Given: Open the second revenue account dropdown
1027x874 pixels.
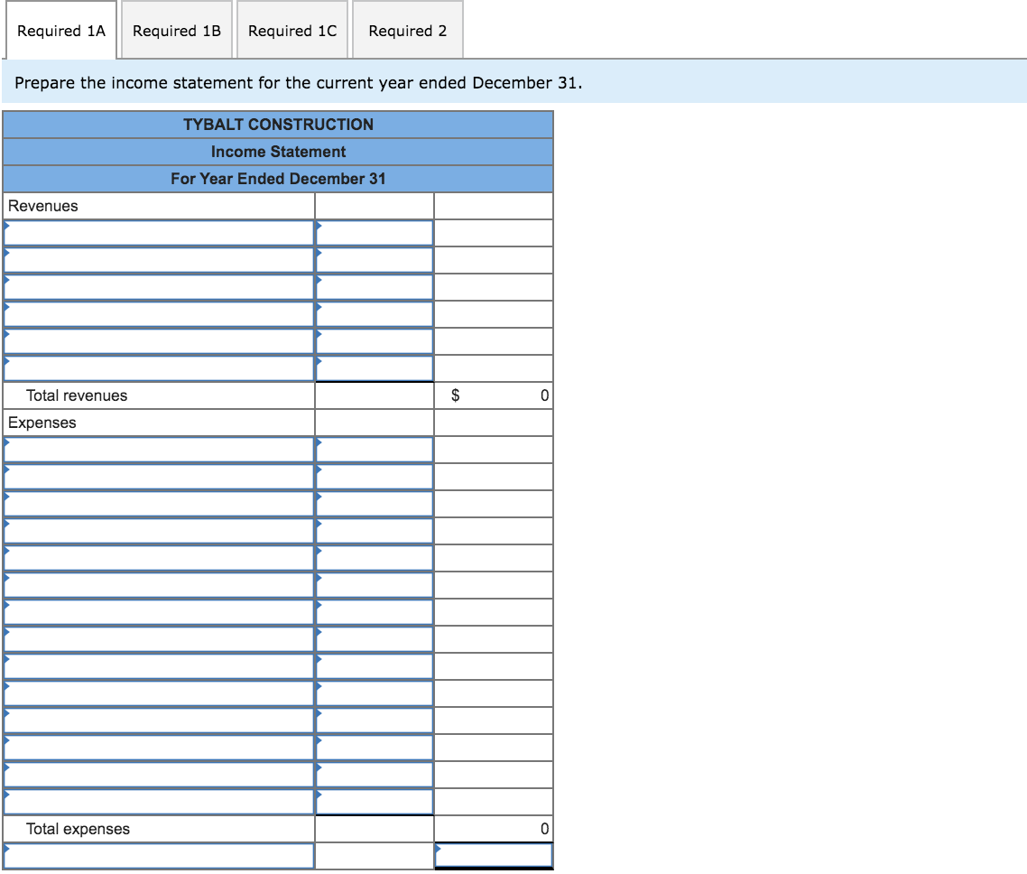Looking at the screenshot, I should (x=159, y=259).
